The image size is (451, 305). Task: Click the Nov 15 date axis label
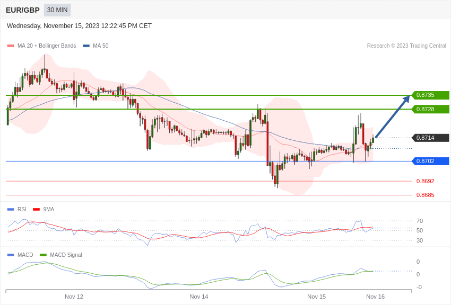pyautogui.click(x=316, y=297)
